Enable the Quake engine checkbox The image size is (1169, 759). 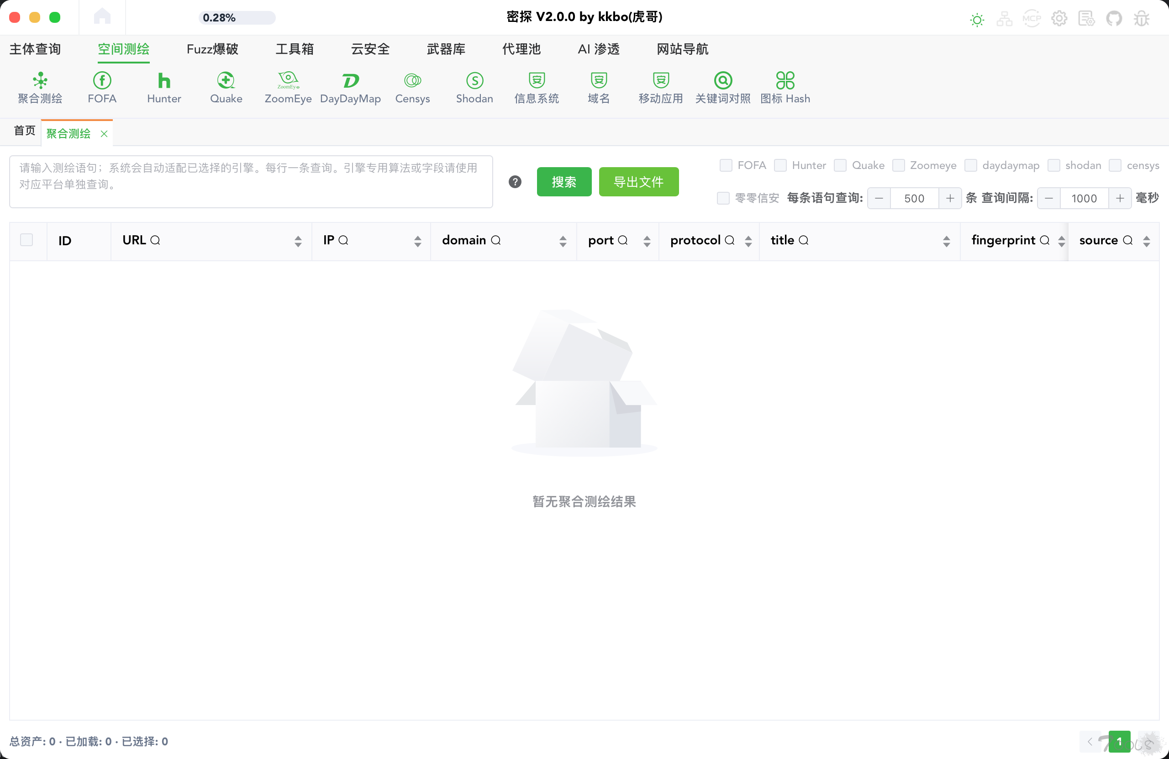pos(840,165)
